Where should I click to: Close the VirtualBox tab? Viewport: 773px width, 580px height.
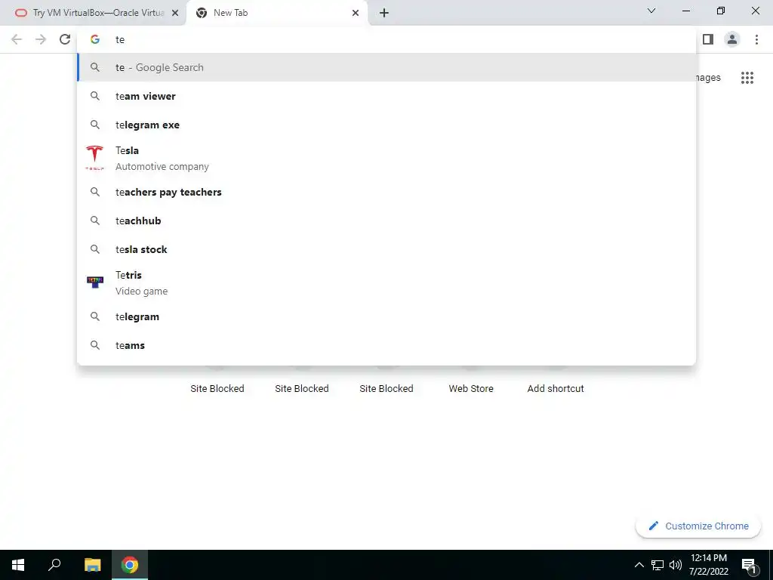point(175,13)
